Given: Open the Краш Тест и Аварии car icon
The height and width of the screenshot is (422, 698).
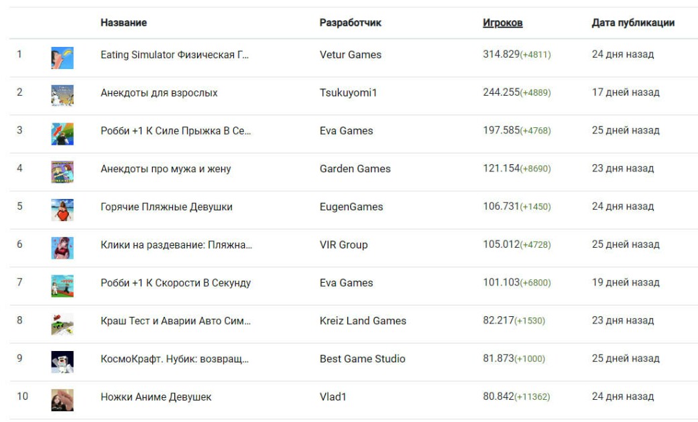Looking at the screenshot, I should tap(62, 324).
